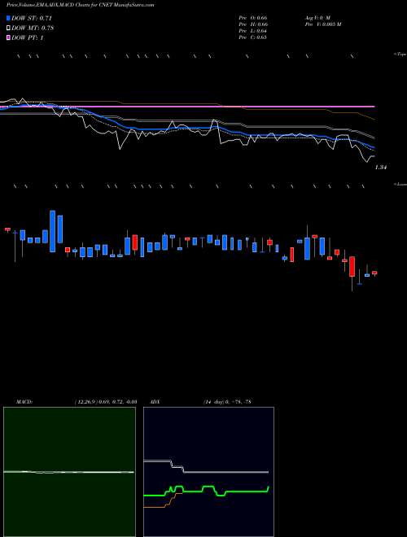Viewport: 407px width, 537px height.
Task: Click the MACD panel heading
Action: coord(24,402)
